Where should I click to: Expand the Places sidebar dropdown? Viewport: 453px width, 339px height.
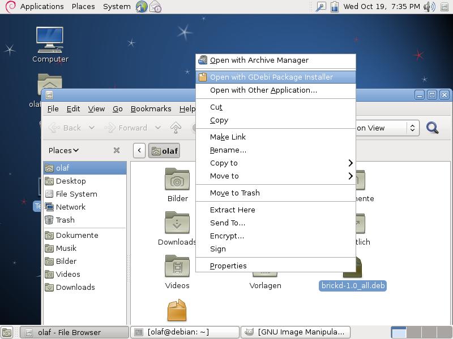click(x=63, y=150)
